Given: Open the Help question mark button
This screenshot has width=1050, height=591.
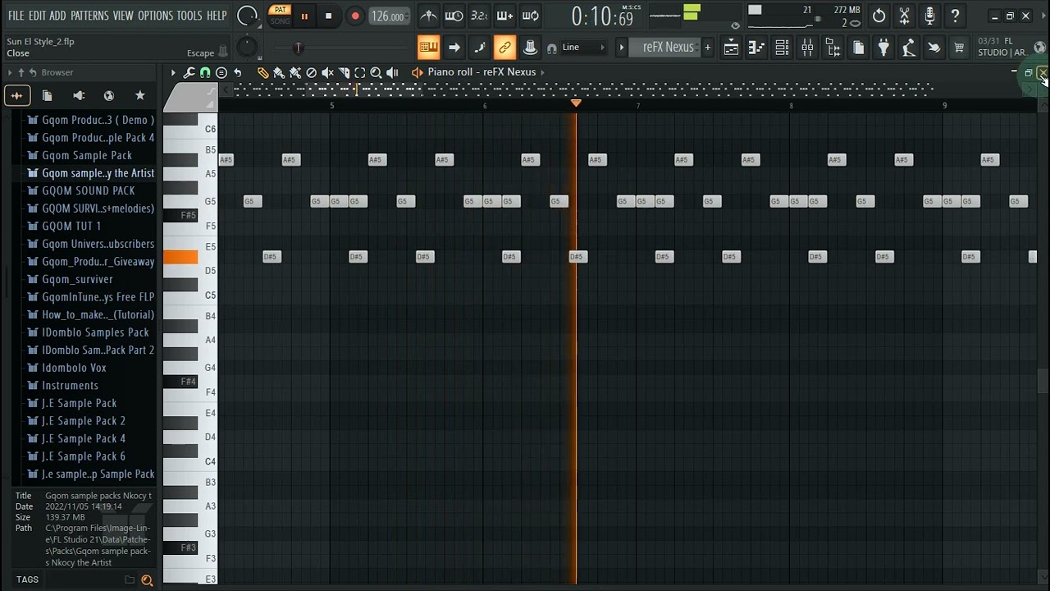Looking at the screenshot, I should coord(955,16).
